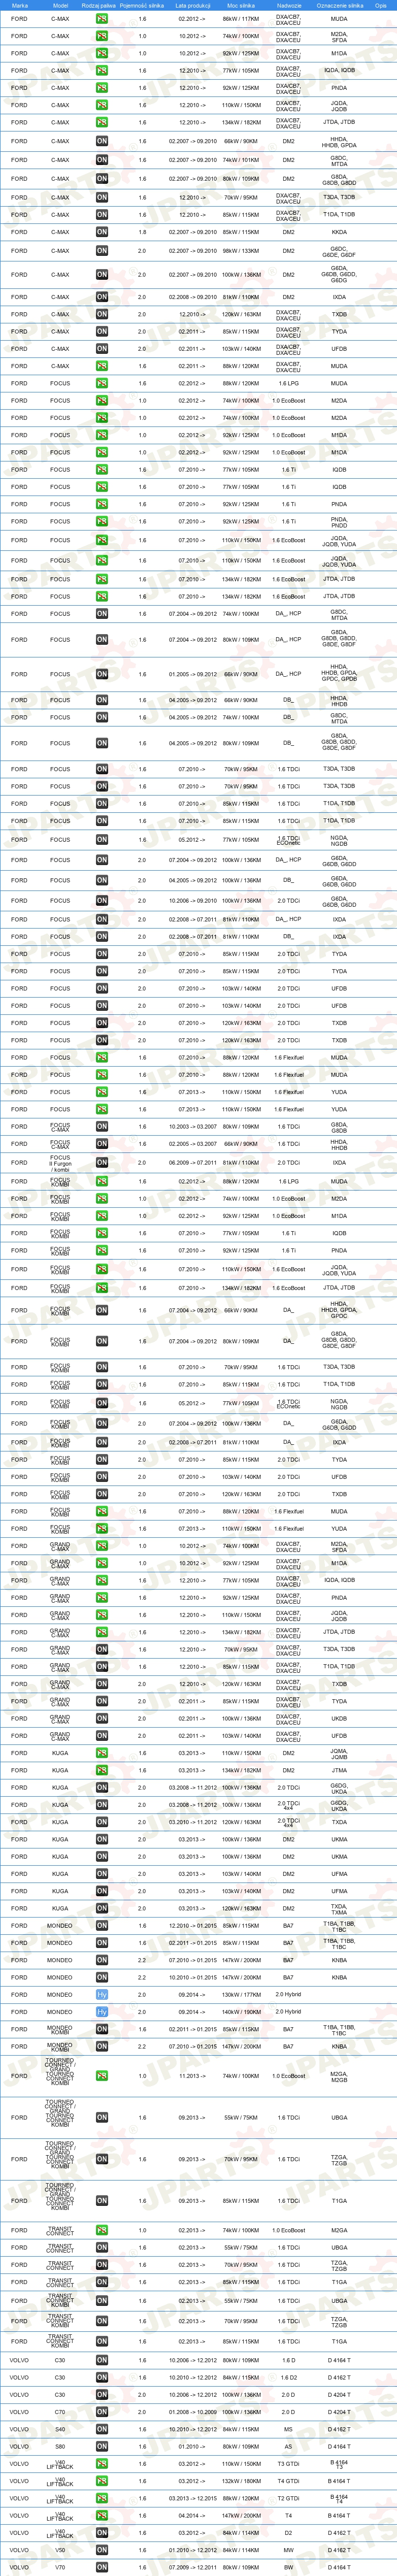
Task: Click the ON icon in the FOCUS C-MAX HHDA, HHDB row
Action: pos(102,1144)
